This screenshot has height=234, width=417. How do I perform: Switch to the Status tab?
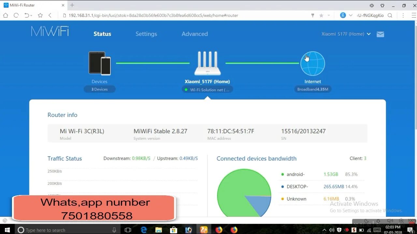tap(102, 34)
